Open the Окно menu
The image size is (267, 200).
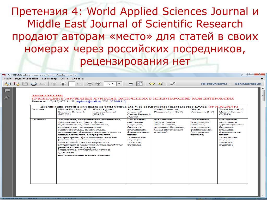tap(64, 79)
